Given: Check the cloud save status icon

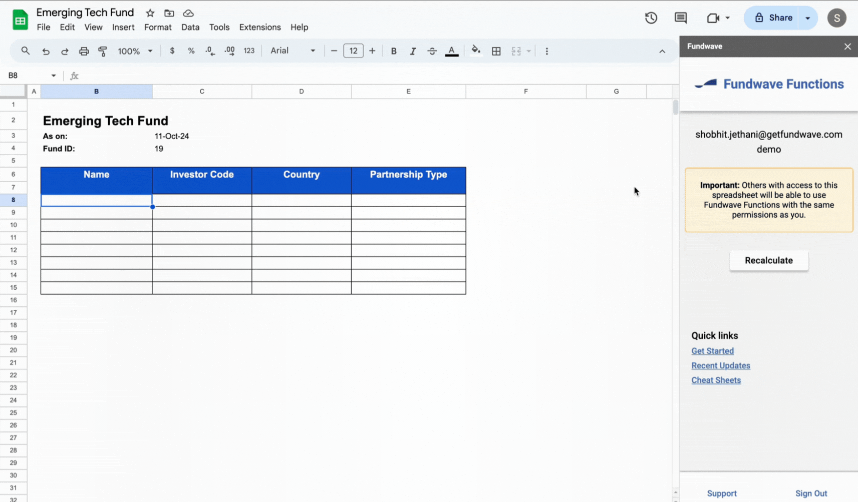Looking at the screenshot, I should click(188, 13).
